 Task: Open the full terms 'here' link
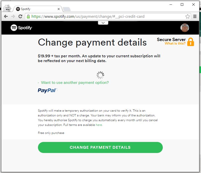click(99, 125)
